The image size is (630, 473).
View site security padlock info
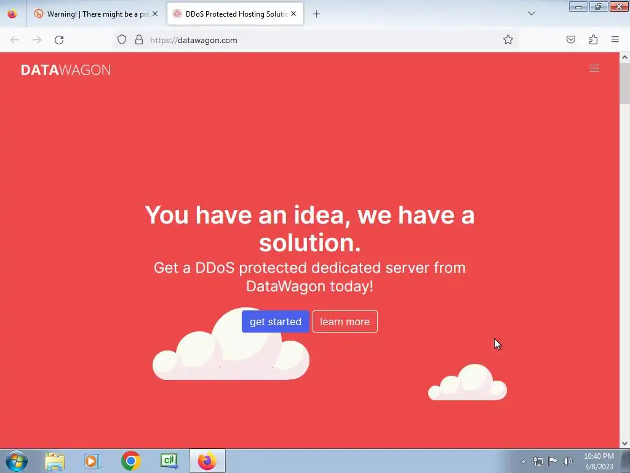(139, 40)
